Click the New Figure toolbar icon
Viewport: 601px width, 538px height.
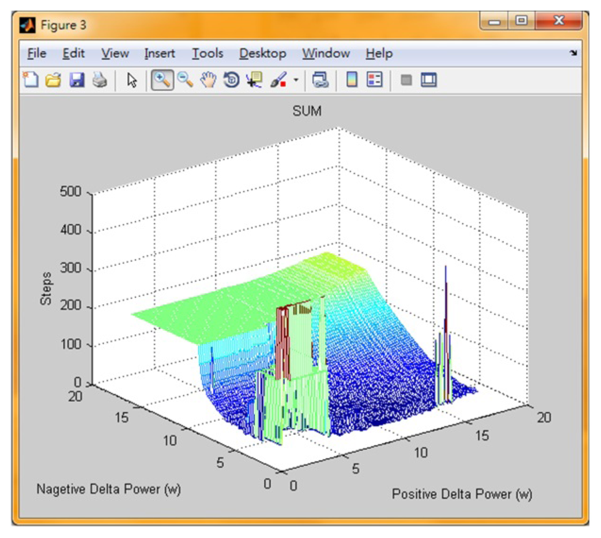[31, 80]
